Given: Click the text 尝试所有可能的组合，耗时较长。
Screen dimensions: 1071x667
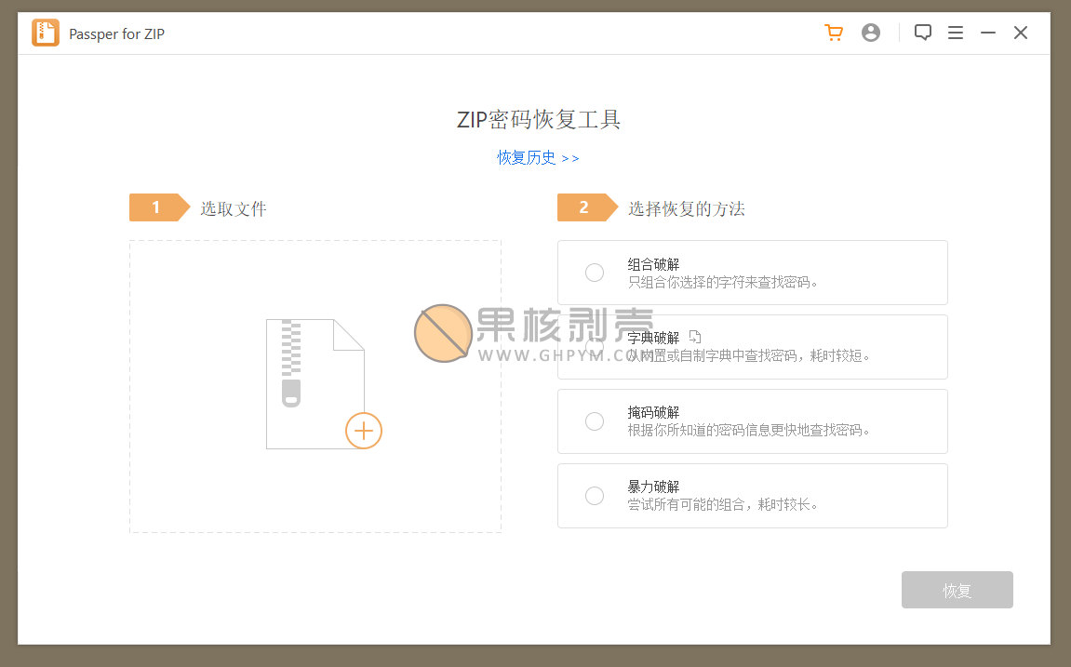Looking at the screenshot, I should (723, 504).
